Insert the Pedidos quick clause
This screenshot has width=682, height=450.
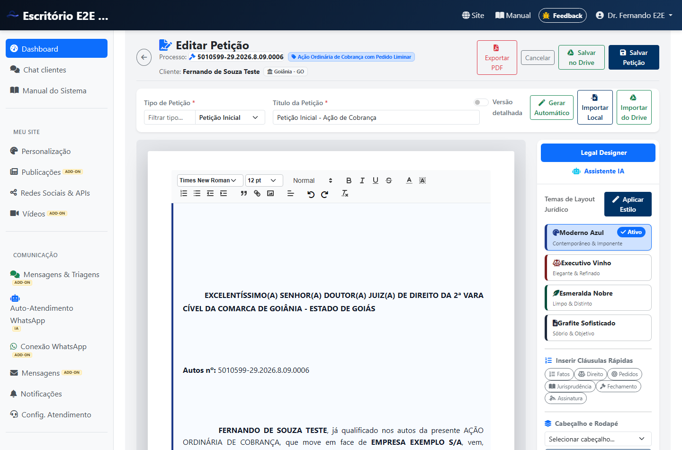click(x=625, y=374)
